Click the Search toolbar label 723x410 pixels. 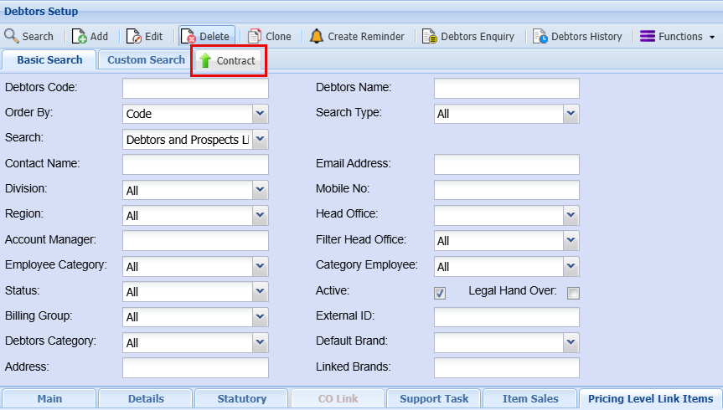pos(38,36)
